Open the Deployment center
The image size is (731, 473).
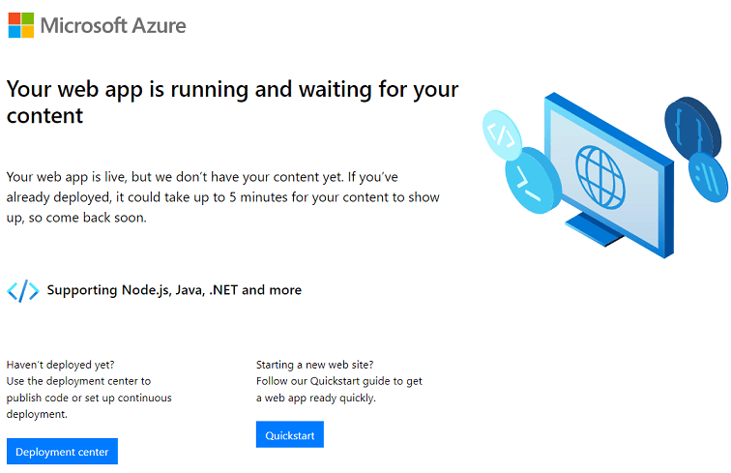[62, 452]
